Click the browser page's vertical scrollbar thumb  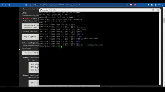(164, 20)
